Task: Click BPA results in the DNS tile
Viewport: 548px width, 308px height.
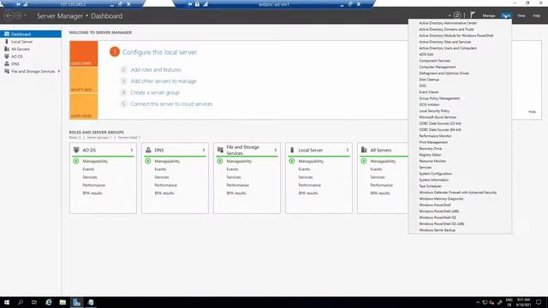Action: pos(164,193)
